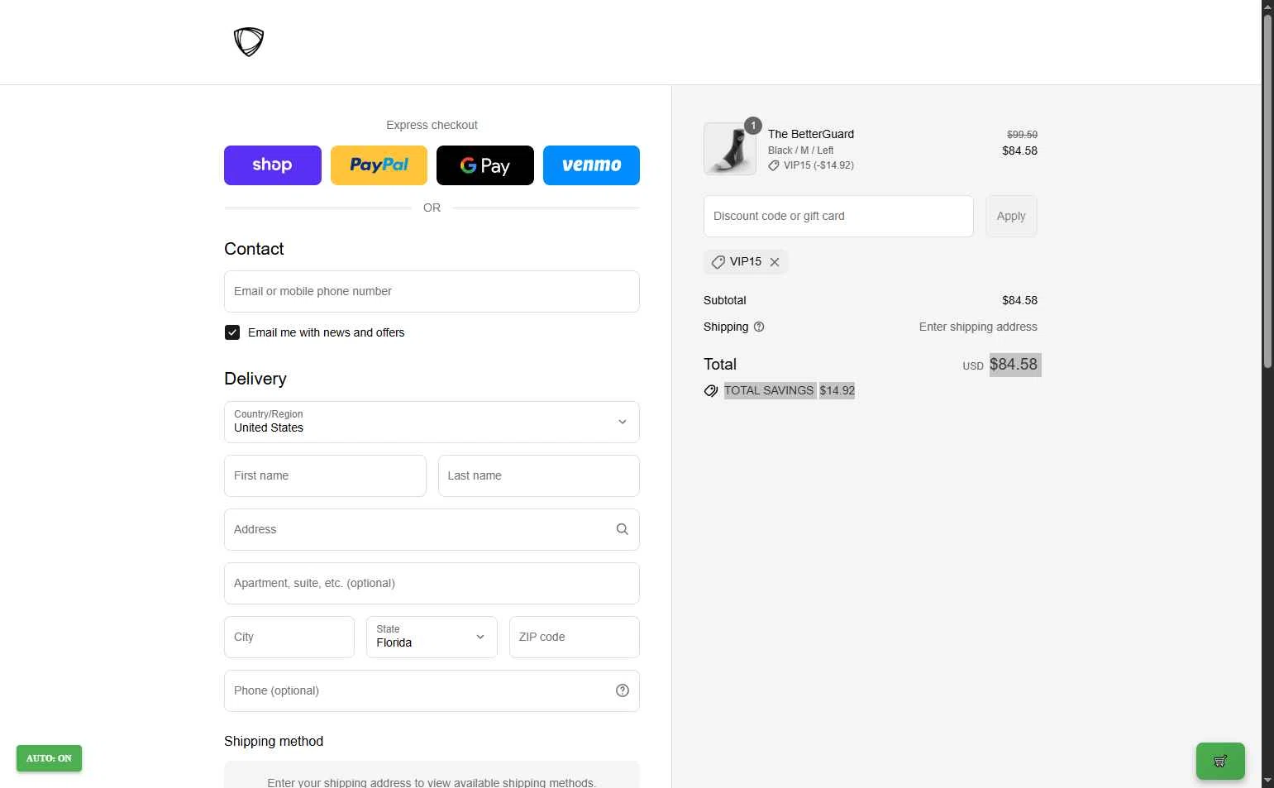
Task: Click the Black / M / Left variant text
Action: (x=800, y=150)
